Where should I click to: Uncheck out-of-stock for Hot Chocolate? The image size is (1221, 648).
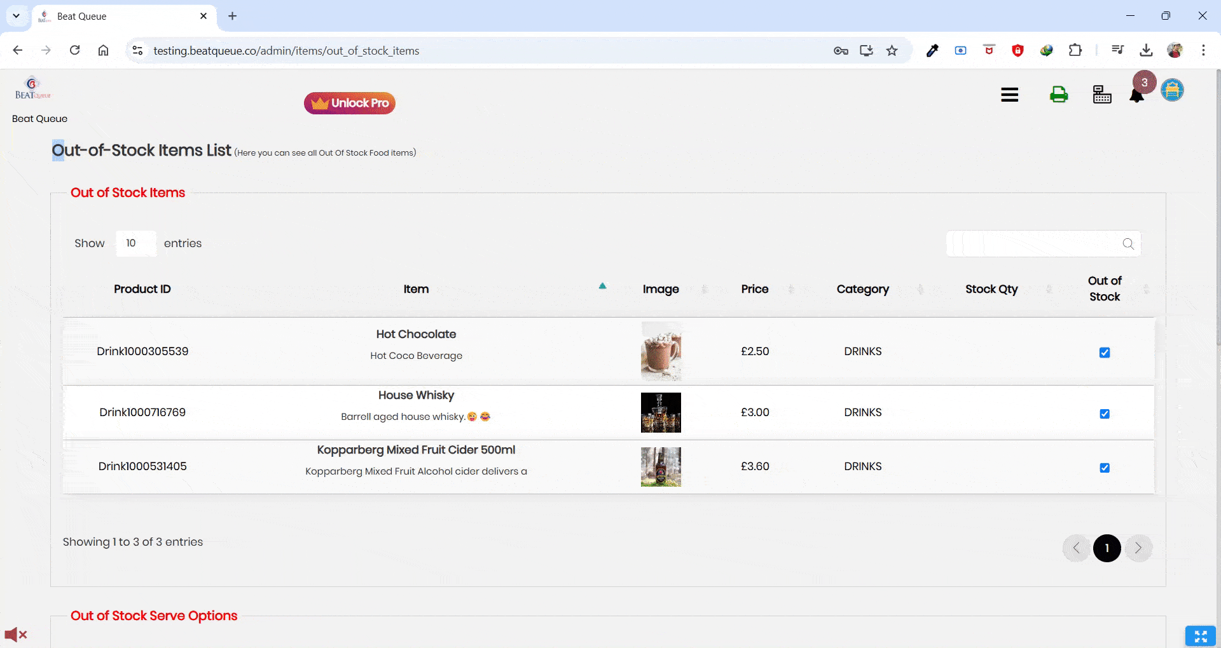click(1105, 352)
